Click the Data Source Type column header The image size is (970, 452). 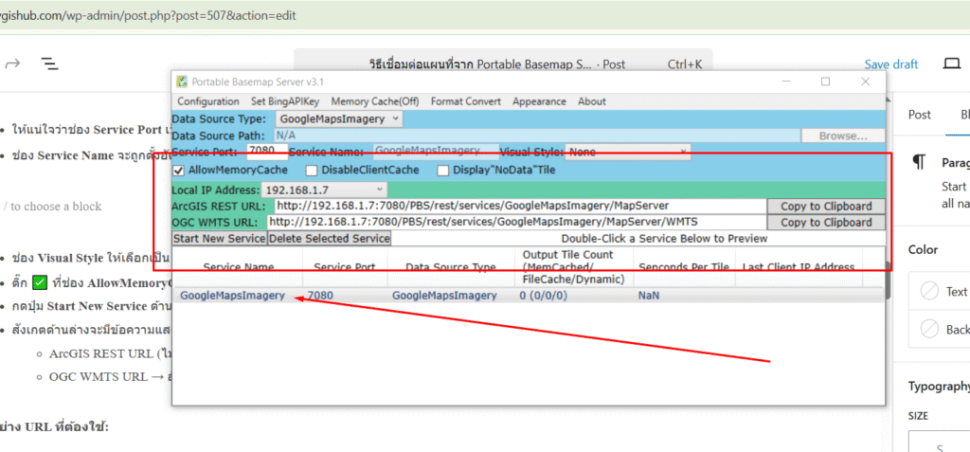451,267
